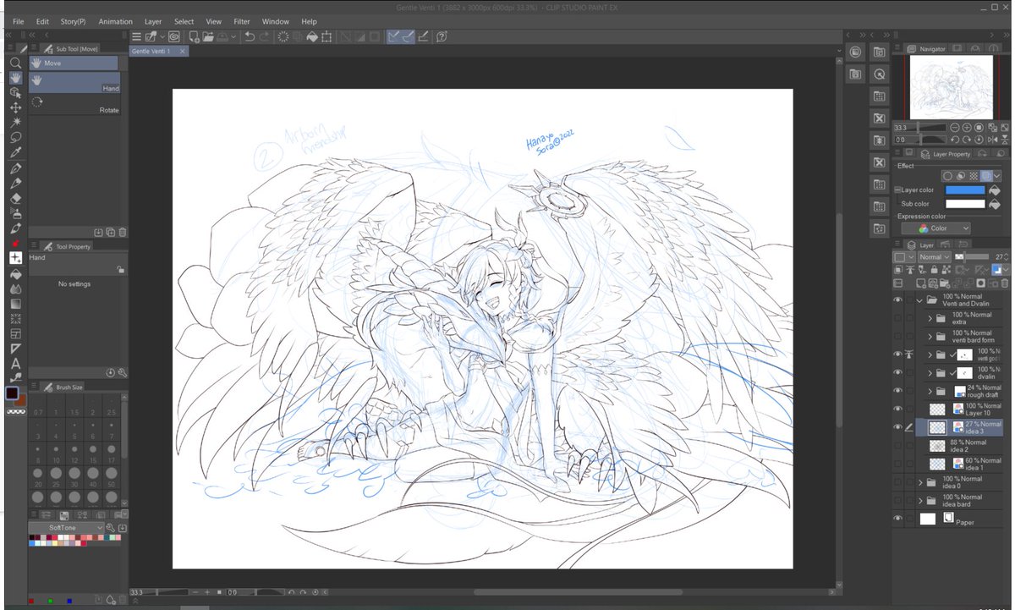Toggle Layer color effect button
Viewport: 1015px width, 610px height.
[985, 175]
